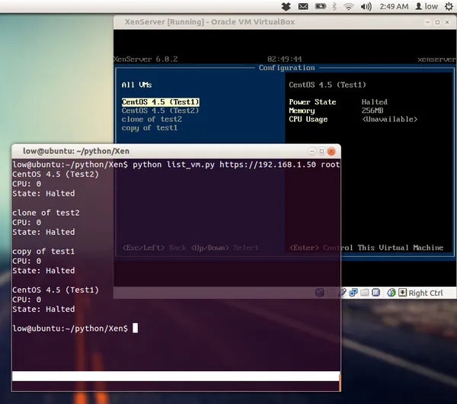Image resolution: width=457 pixels, height=404 pixels.
Task: Click clone of test2 output line in terminal
Action: pos(46,213)
